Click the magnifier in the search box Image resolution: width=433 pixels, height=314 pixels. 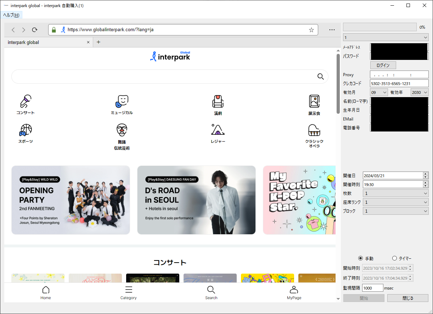pyautogui.click(x=321, y=77)
